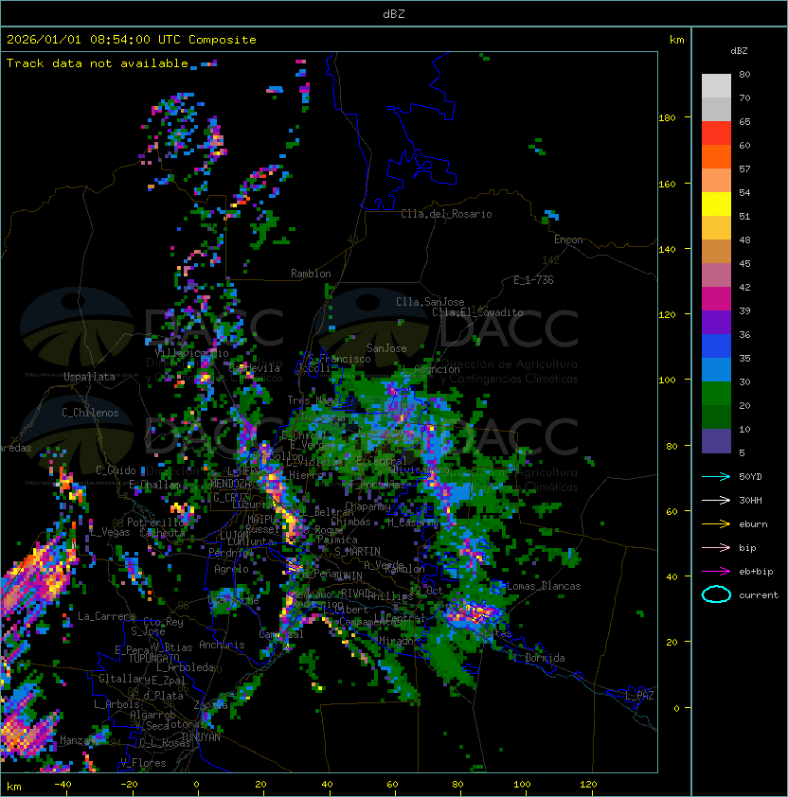The image size is (788, 797).
Task: Click the 'km' label at bottom left
Action: click(x=14, y=787)
